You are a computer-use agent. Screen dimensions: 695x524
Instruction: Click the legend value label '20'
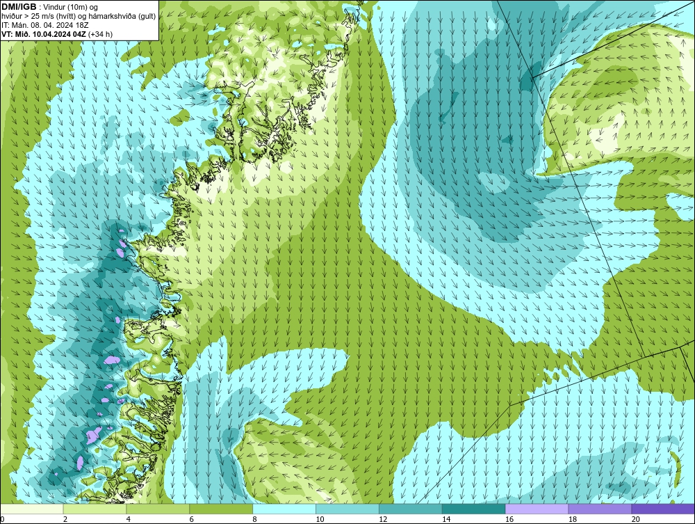point(636,519)
